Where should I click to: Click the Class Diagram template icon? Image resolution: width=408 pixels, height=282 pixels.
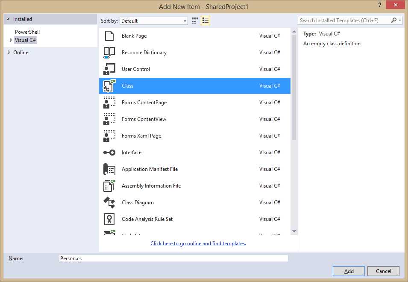109,203
